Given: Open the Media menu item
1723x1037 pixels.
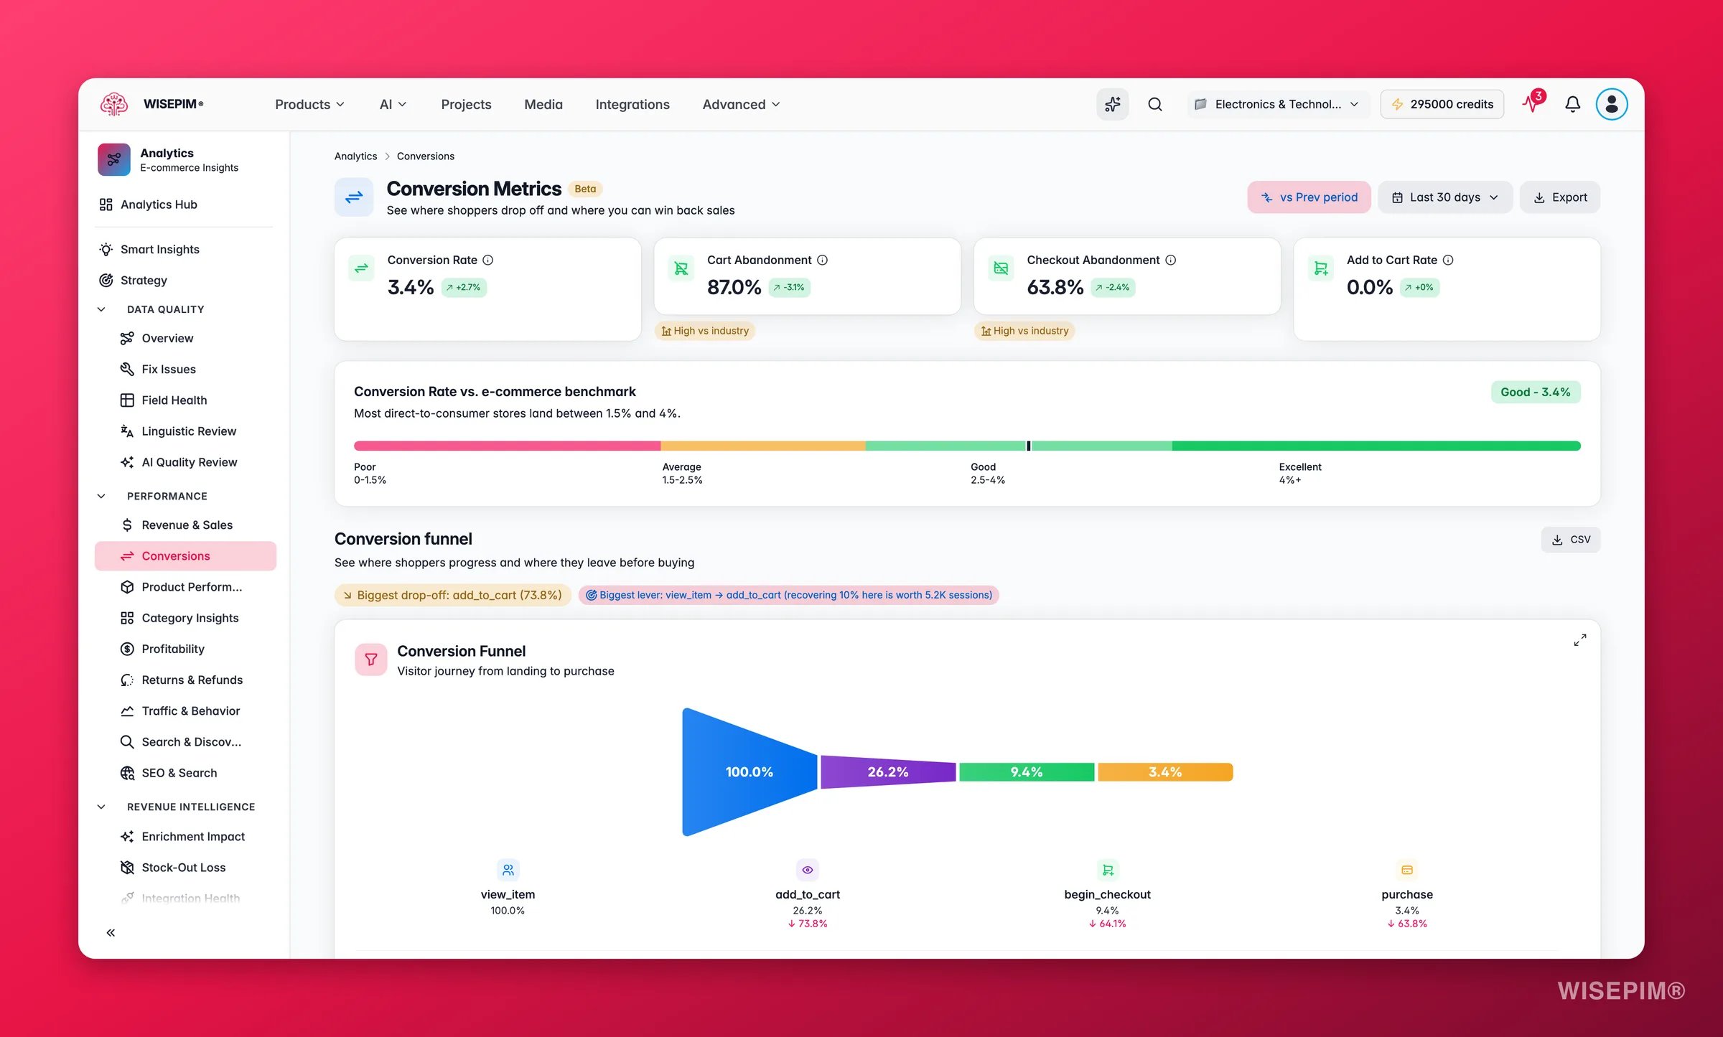Looking at the screenshot, I should 543,104.
